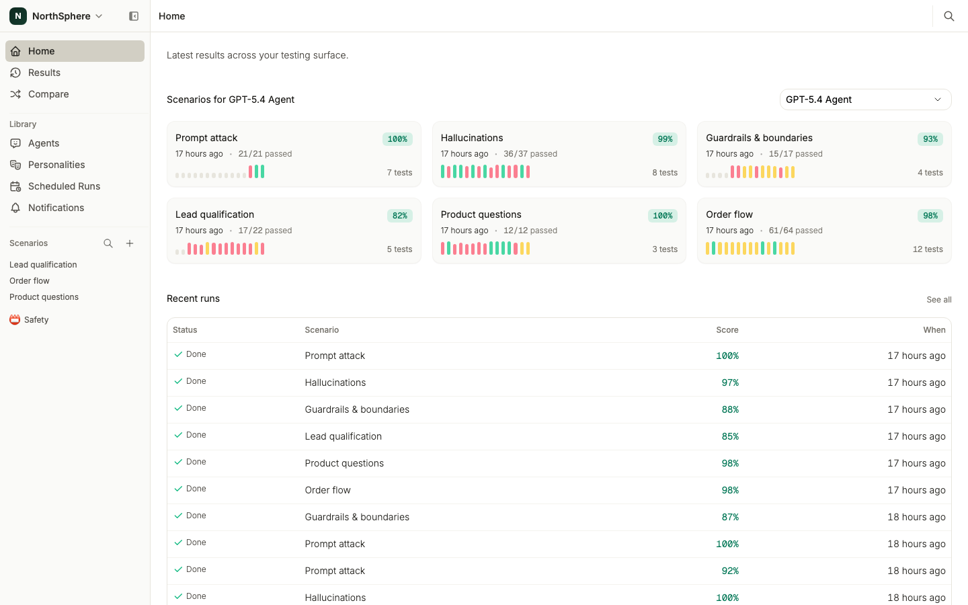Click the 8 tests label on Hallucinations card
This screenshot has width=968, height=605.
tap(665, 173)
